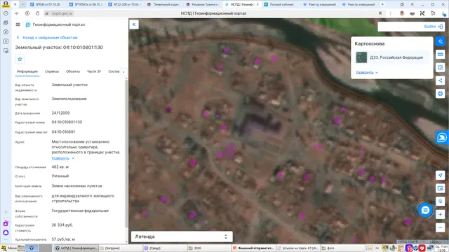The height and width of the screenshot is (252, 449).
Task: Open the blue assistant chat side button
Action: (442, 137)
